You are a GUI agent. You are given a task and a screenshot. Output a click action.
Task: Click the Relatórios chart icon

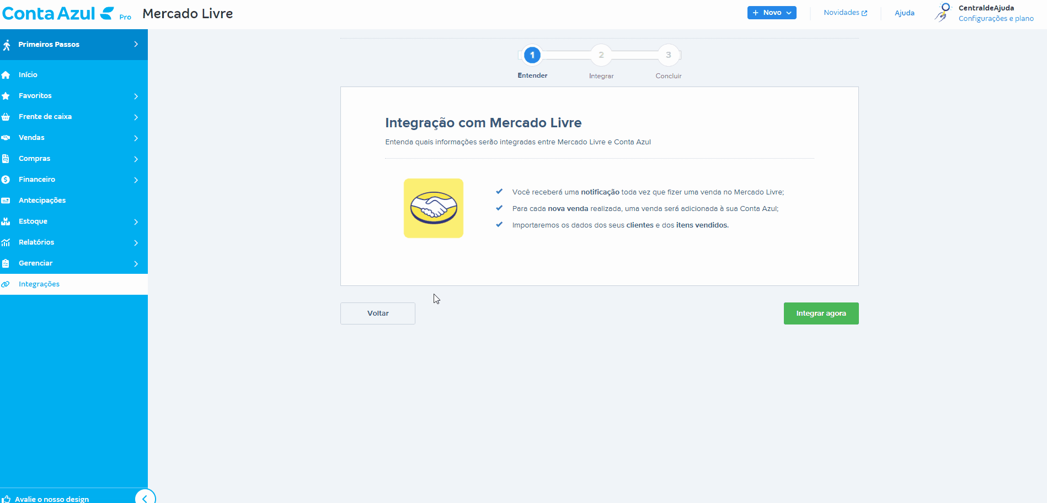6,242
